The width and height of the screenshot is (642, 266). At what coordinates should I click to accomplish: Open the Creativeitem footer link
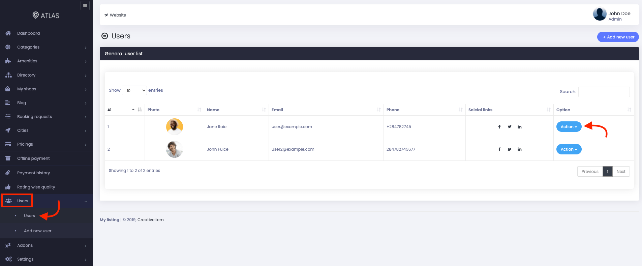point(150,220)
